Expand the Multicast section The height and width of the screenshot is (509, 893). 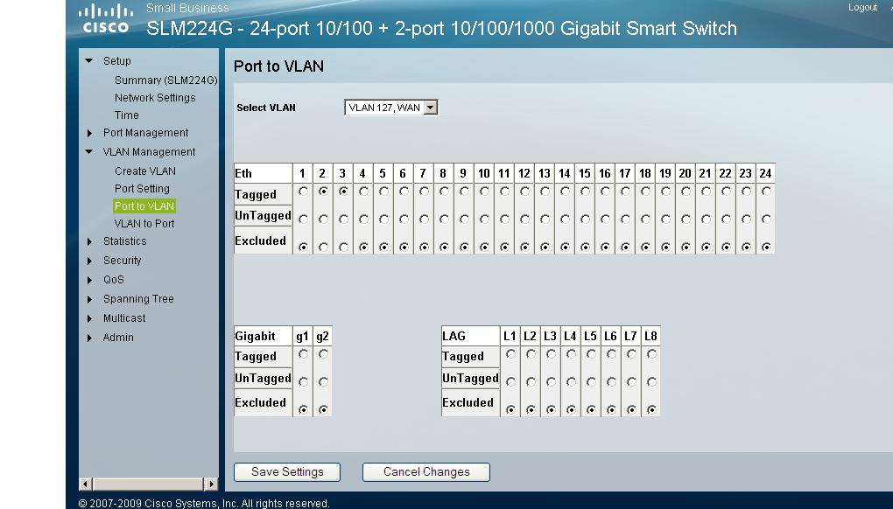click(x=89, y=319)
